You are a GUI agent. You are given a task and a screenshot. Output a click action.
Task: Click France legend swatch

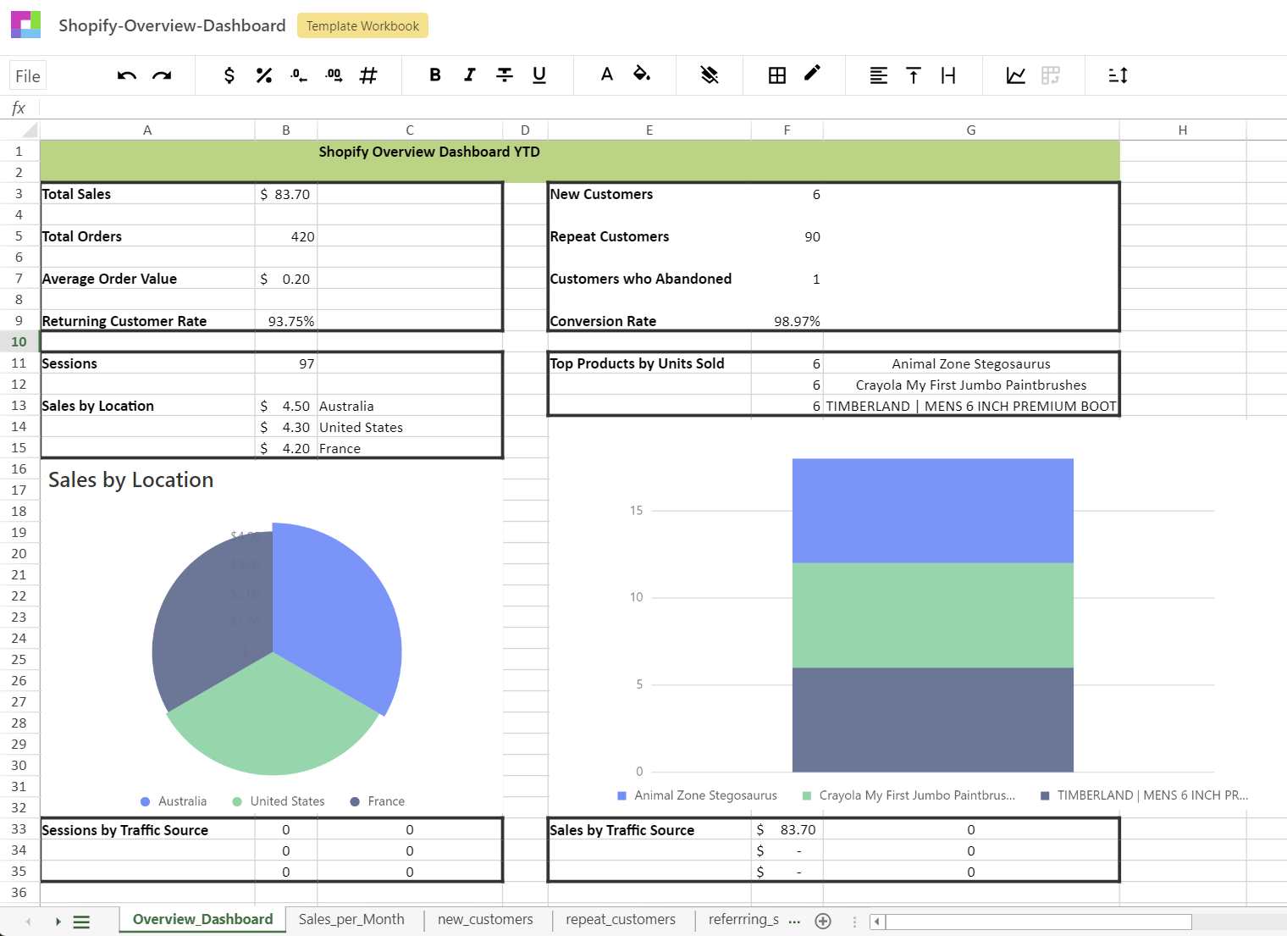(355, 801)
